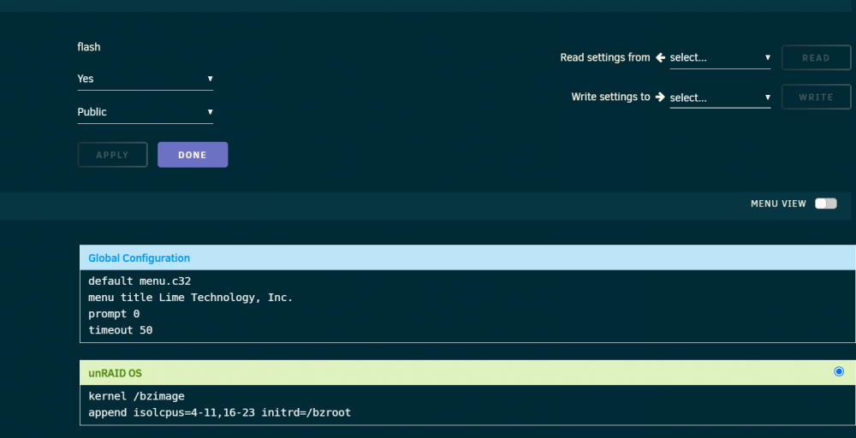Click the MENU VIEW label
This screenshot has width=856, height=438.
pos(778,204)
